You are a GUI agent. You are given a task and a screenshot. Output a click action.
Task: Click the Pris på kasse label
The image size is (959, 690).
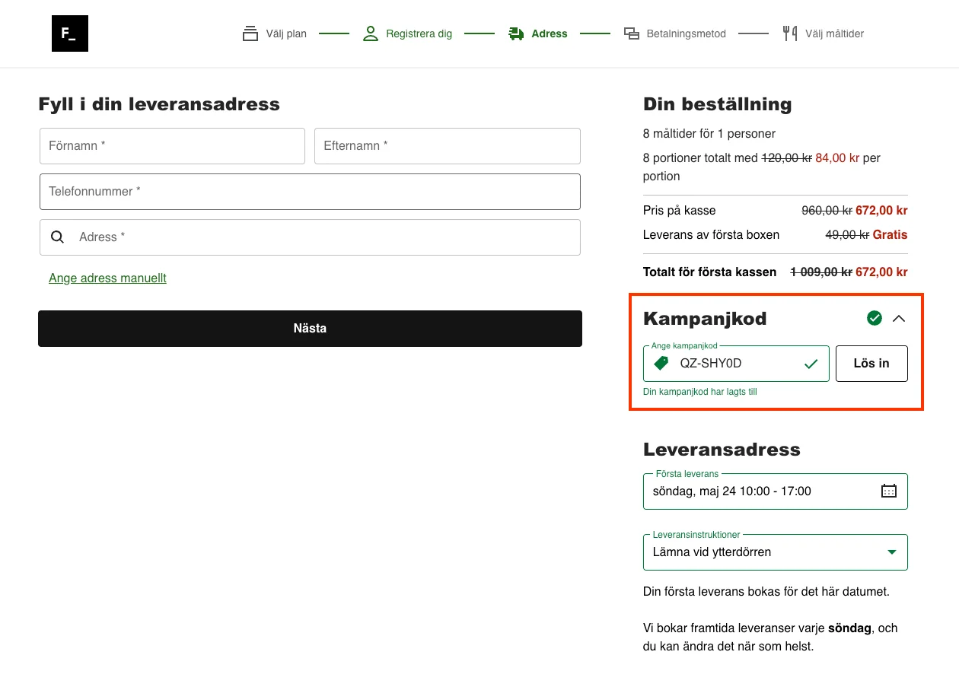click(x=680, y=211)
